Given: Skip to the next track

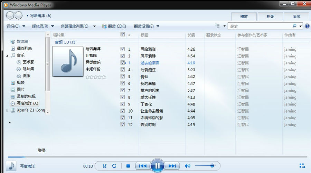Looking at the screenshot, I should click(x=172, y=166).
